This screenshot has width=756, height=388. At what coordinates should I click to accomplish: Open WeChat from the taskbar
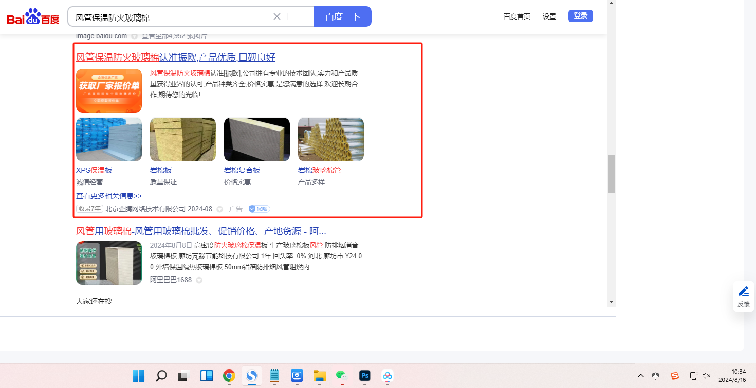[342, 376]
